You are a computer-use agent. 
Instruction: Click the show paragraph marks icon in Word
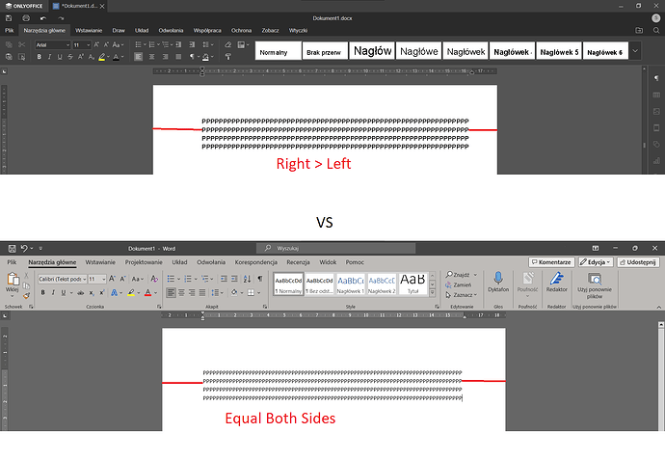[259, 279]
